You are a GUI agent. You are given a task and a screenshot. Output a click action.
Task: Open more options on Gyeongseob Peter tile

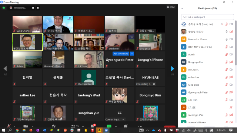pos(132,54)
